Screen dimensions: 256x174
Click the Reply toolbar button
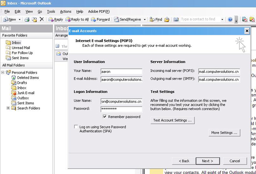click(55, 20)
